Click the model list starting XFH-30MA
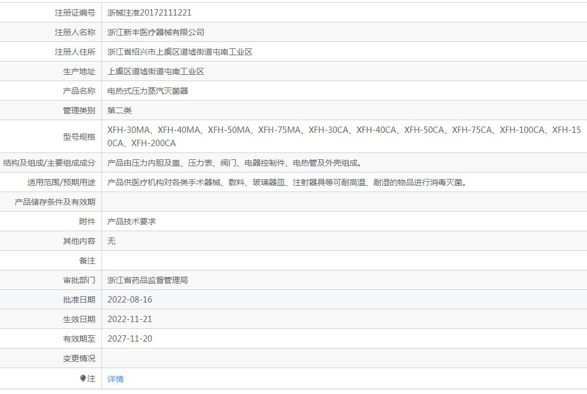This screenshot has height=394, width=587. 344,136
